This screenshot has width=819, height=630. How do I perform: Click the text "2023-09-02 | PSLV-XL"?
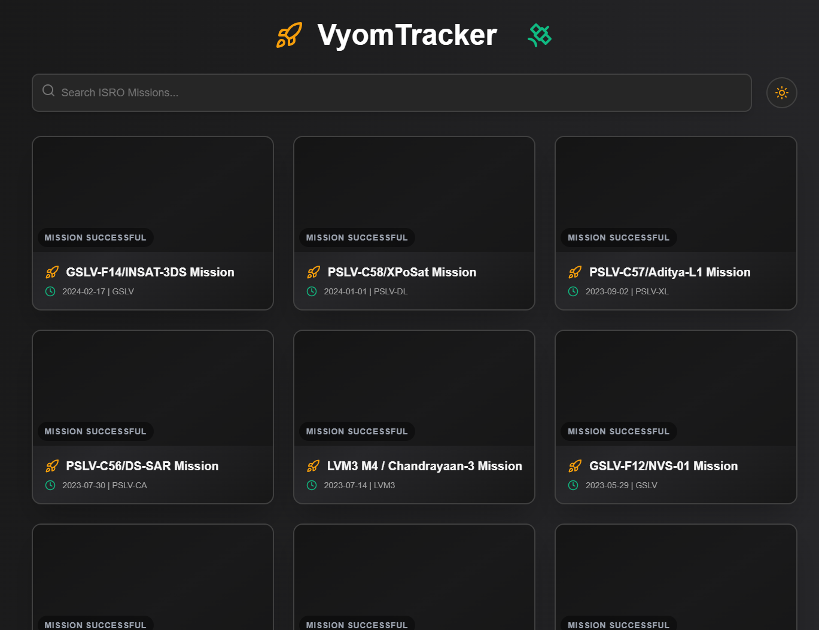(x=627, y=291)
